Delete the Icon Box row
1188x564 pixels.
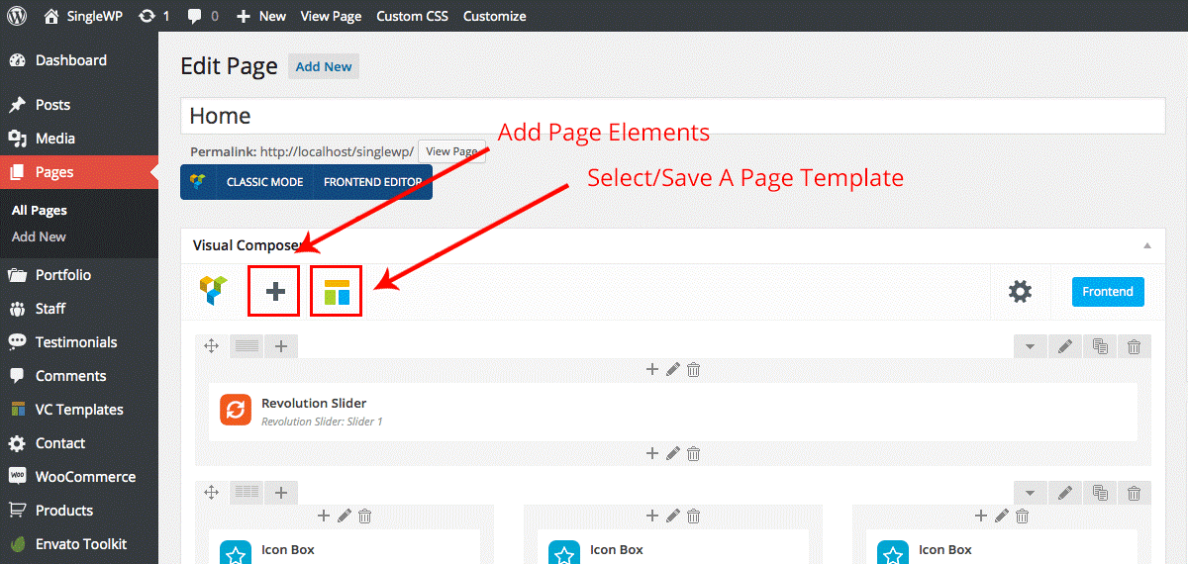pyautogui.click(x=1135, y=492)
